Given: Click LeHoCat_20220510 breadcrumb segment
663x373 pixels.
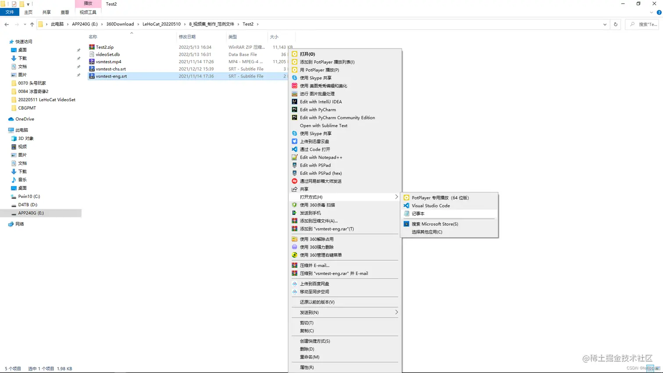Looking at the screenshot, I should coord(161,24).
